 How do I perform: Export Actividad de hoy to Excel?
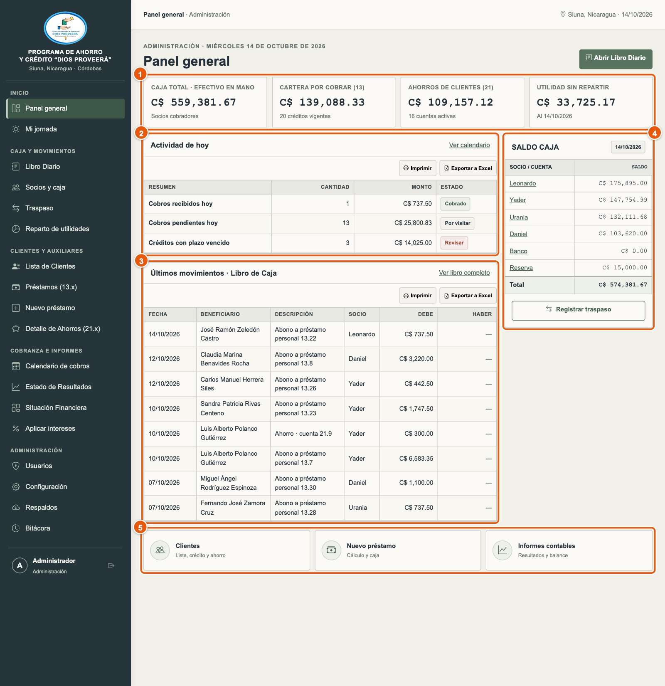click(468, 168)
